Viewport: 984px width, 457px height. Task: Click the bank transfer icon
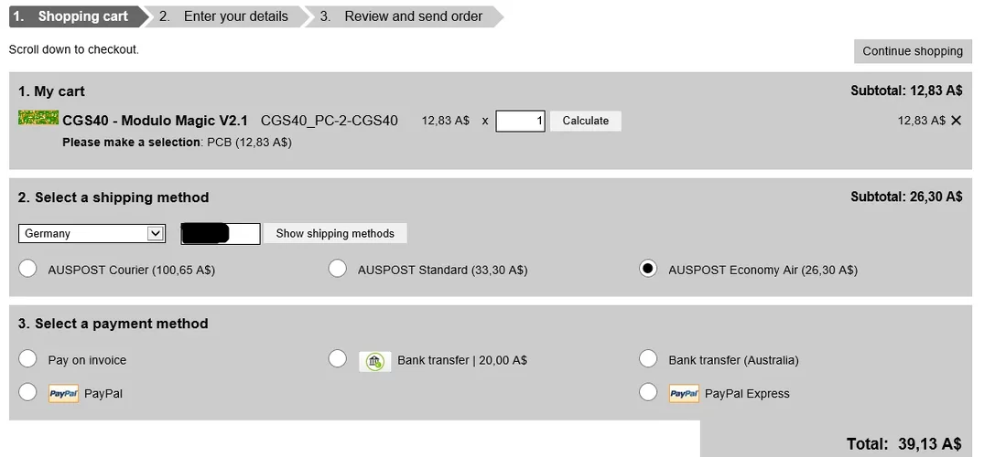[x=374, y=360]
